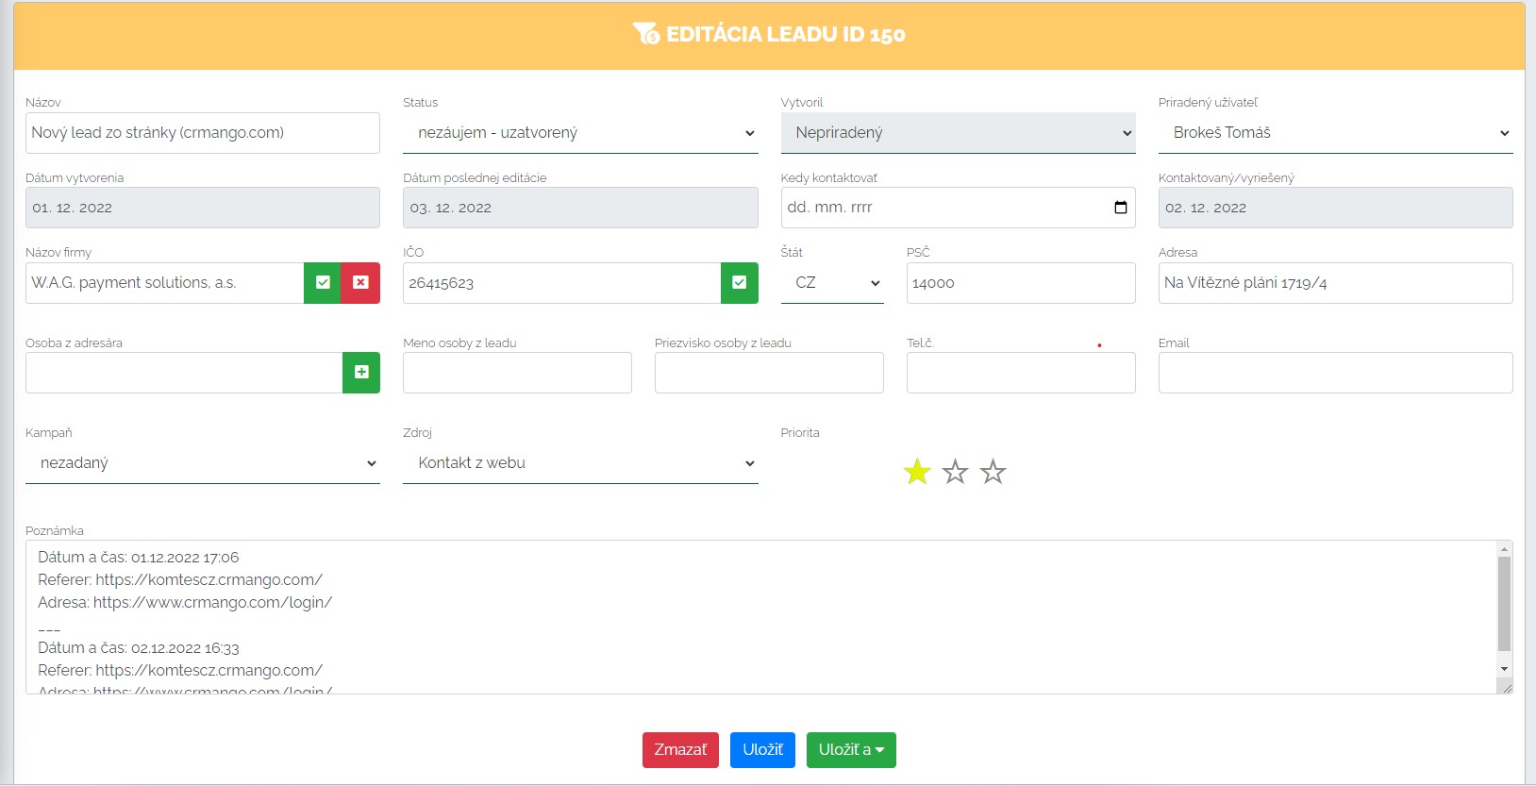The image size is (1536, 786).
Task: Click the Priezvisko osoby z leadu field
Action: (x=769, y=373)
